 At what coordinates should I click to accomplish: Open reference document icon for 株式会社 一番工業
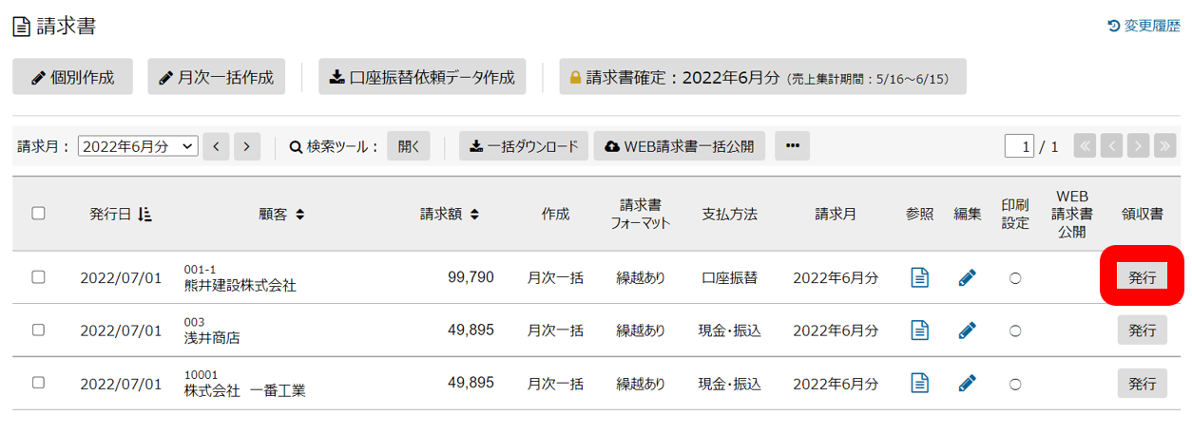click(919, 383)
